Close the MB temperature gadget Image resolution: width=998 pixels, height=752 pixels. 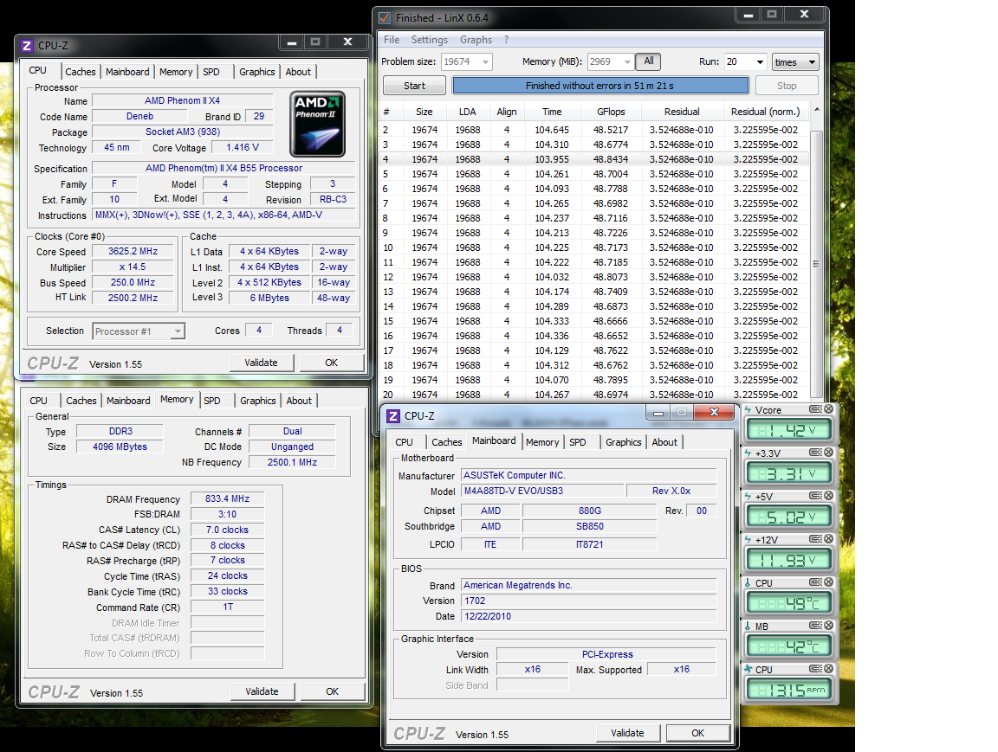coord(829,626)
